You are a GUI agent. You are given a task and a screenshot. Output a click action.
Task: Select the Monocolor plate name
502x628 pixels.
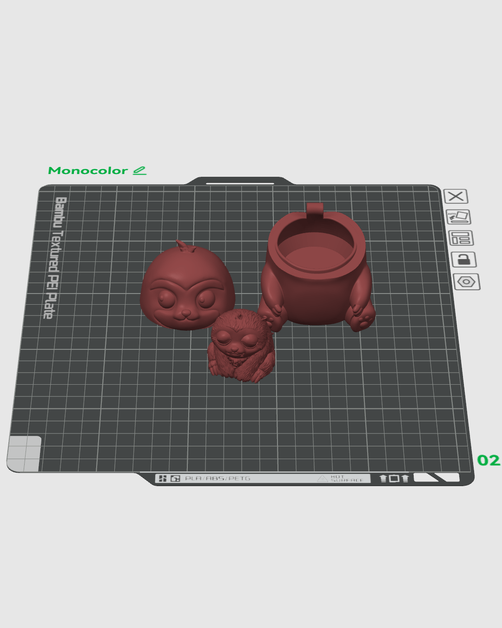point(88,171)
